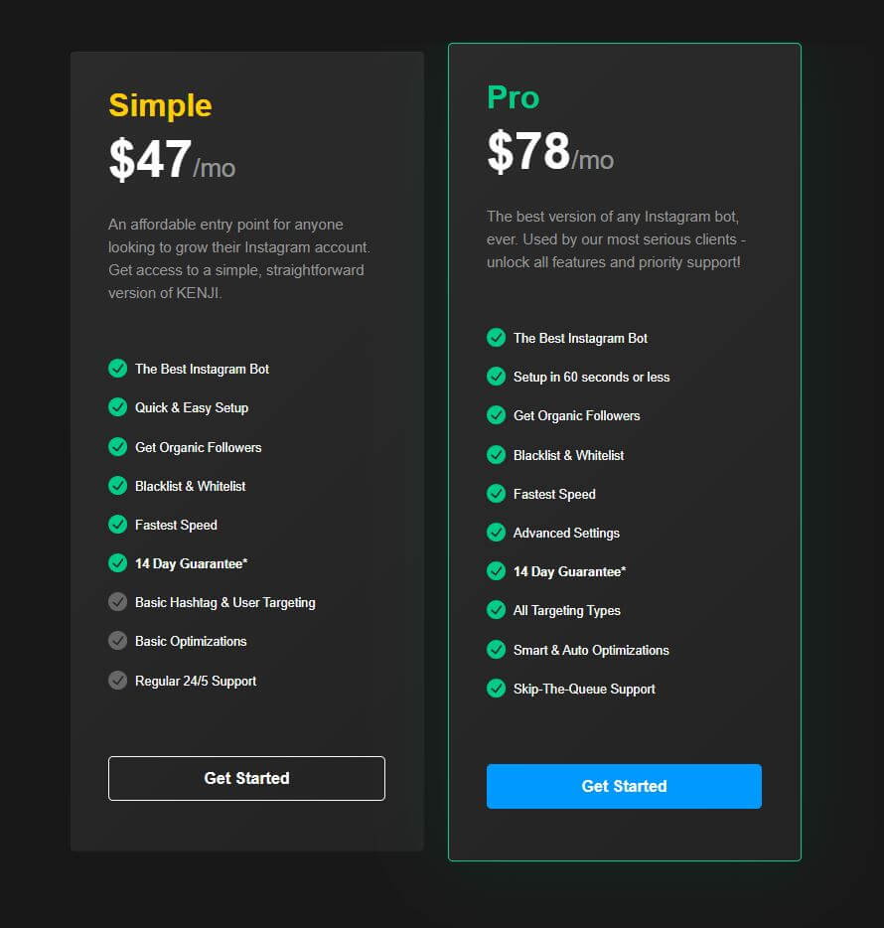This screenshot has width=884, height=928.
Task: Click Pro's Fastest Speed feature text
Action: coord(554,494)
